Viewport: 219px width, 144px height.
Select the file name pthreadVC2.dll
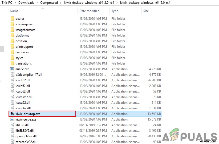click(x=26, y=142)
